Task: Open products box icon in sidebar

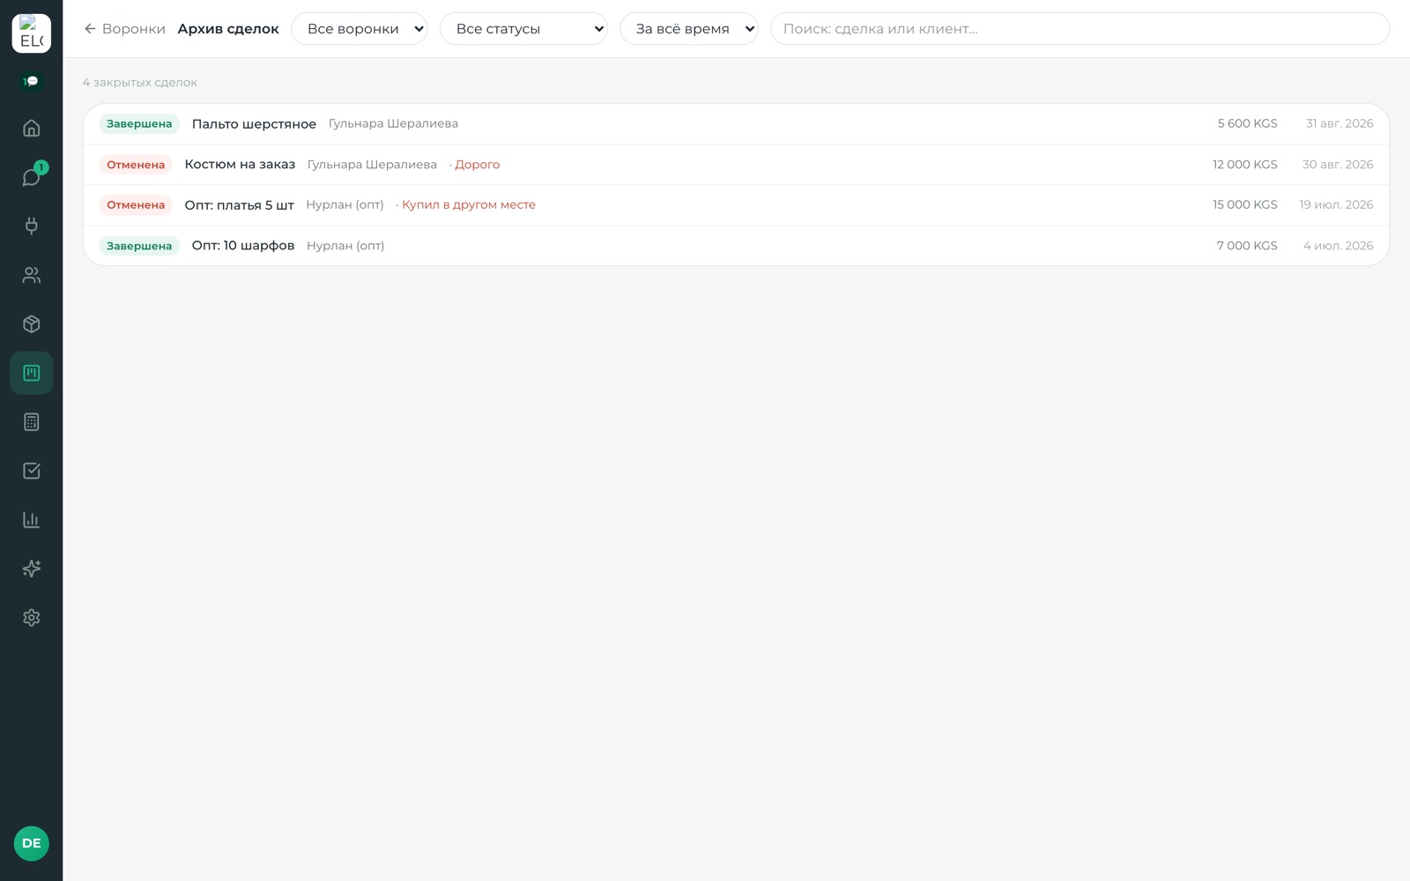Action: (32, 324)
